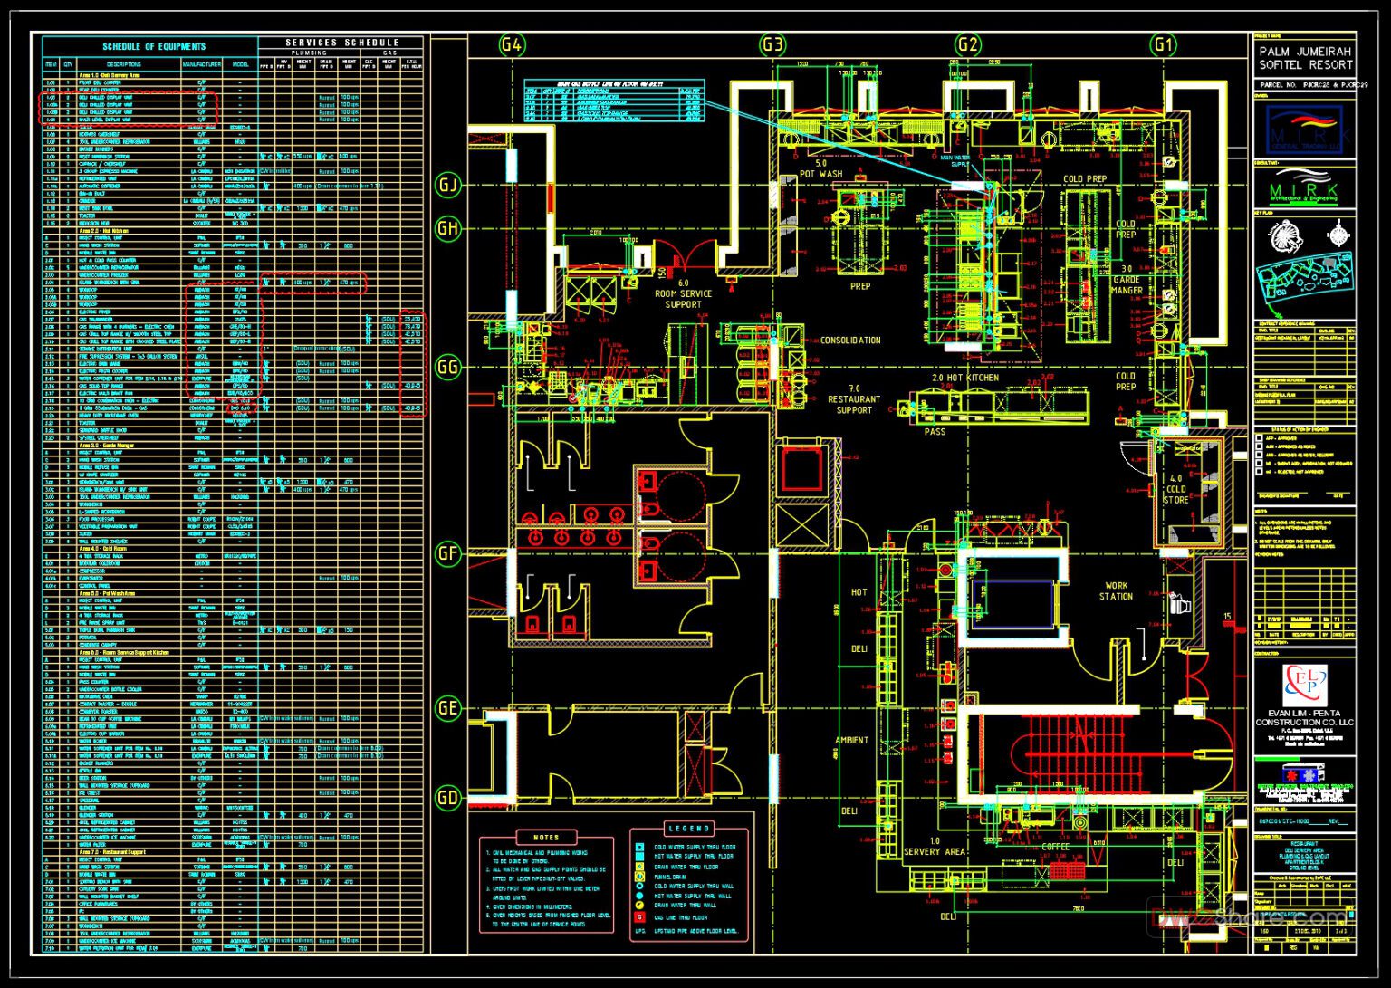Select the Legend panel title
Viewport: 1391px width, 988px height.
click(688, 829)
